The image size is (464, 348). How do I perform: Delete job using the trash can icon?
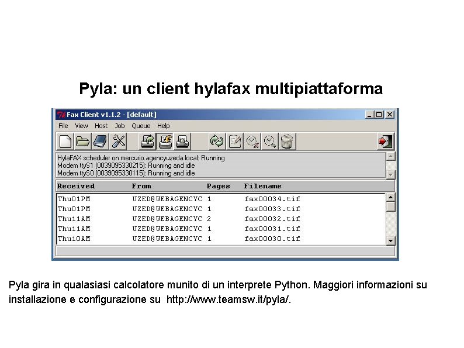[287, 142]
